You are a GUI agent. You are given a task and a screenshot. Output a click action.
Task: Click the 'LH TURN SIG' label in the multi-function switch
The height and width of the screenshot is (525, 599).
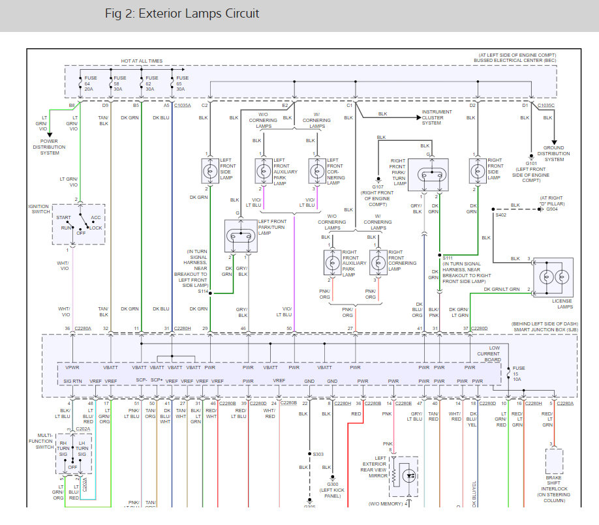coord(82,449)
